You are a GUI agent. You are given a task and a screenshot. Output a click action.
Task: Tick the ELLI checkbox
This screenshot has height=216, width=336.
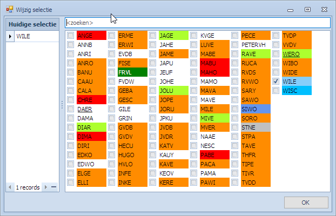tap(71, 183)
